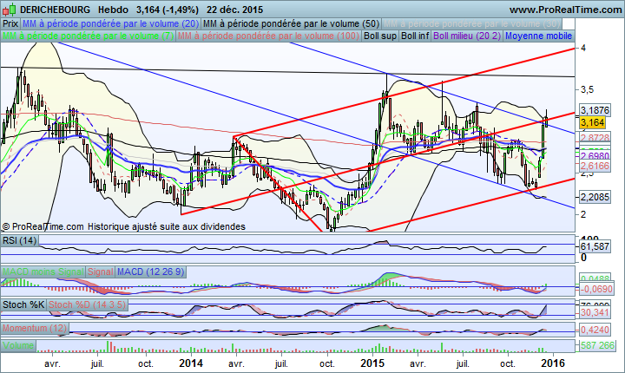
Task: Click the date 22 déc. 2015
Action: click(x=234, y=10)
